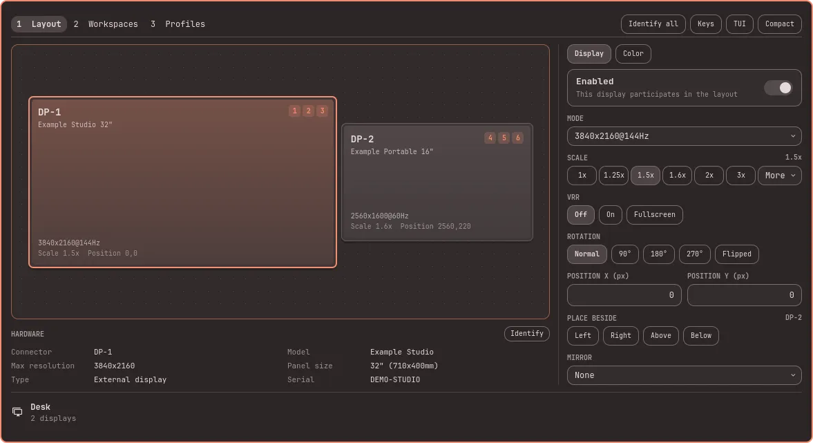Open the Mirror dropdown
Image resolution: width=813 pixels, height=443 pixels.
685,375
